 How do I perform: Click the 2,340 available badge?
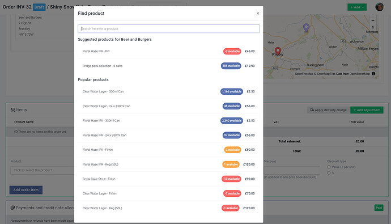click(231, 121)
